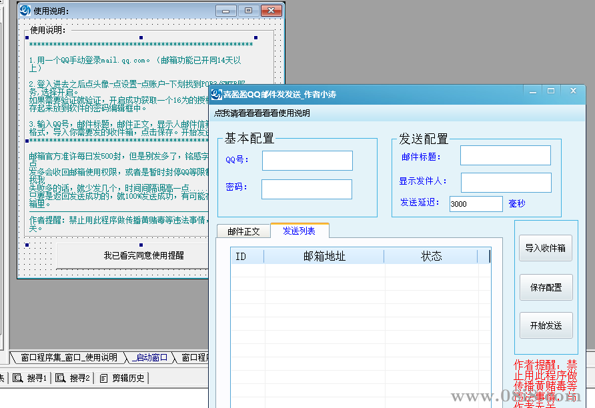Click the mail sender window's title bar icon
595x408 pixels.
point(215,94)
